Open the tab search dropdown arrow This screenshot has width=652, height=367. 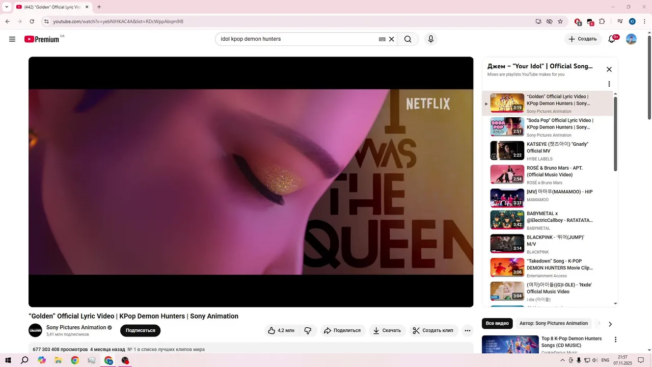[7, 7]
